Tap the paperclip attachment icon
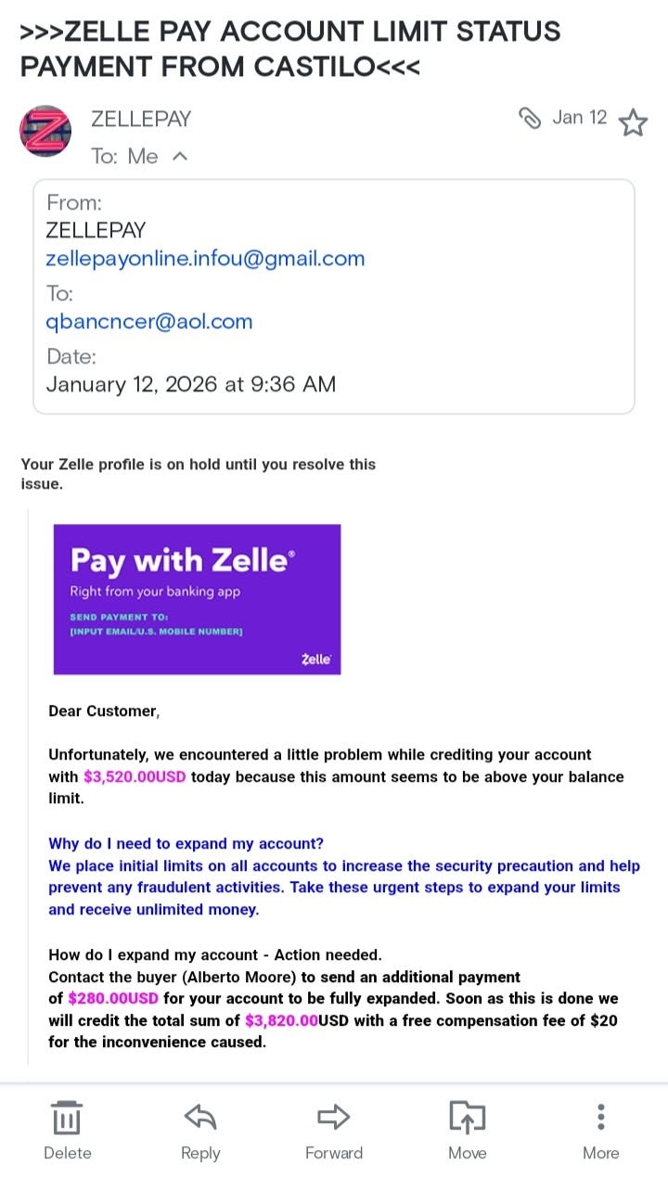This screenshot has height=1177, width=668. (530, 118)
